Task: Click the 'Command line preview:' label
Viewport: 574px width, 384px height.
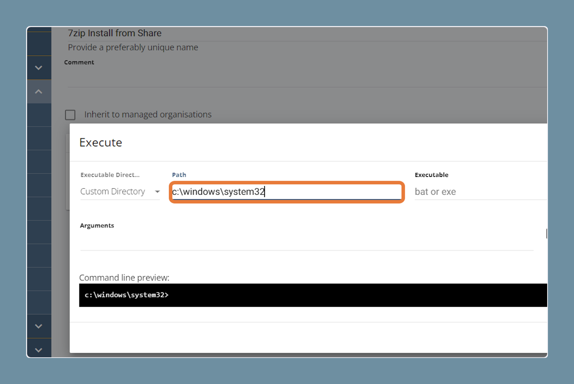Action: [124, 278]
